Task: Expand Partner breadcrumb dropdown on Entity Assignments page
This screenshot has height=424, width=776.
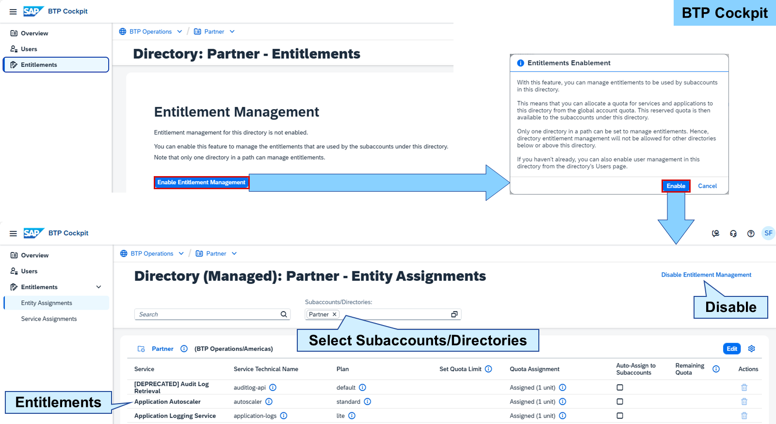Action: tap(234, 254)
